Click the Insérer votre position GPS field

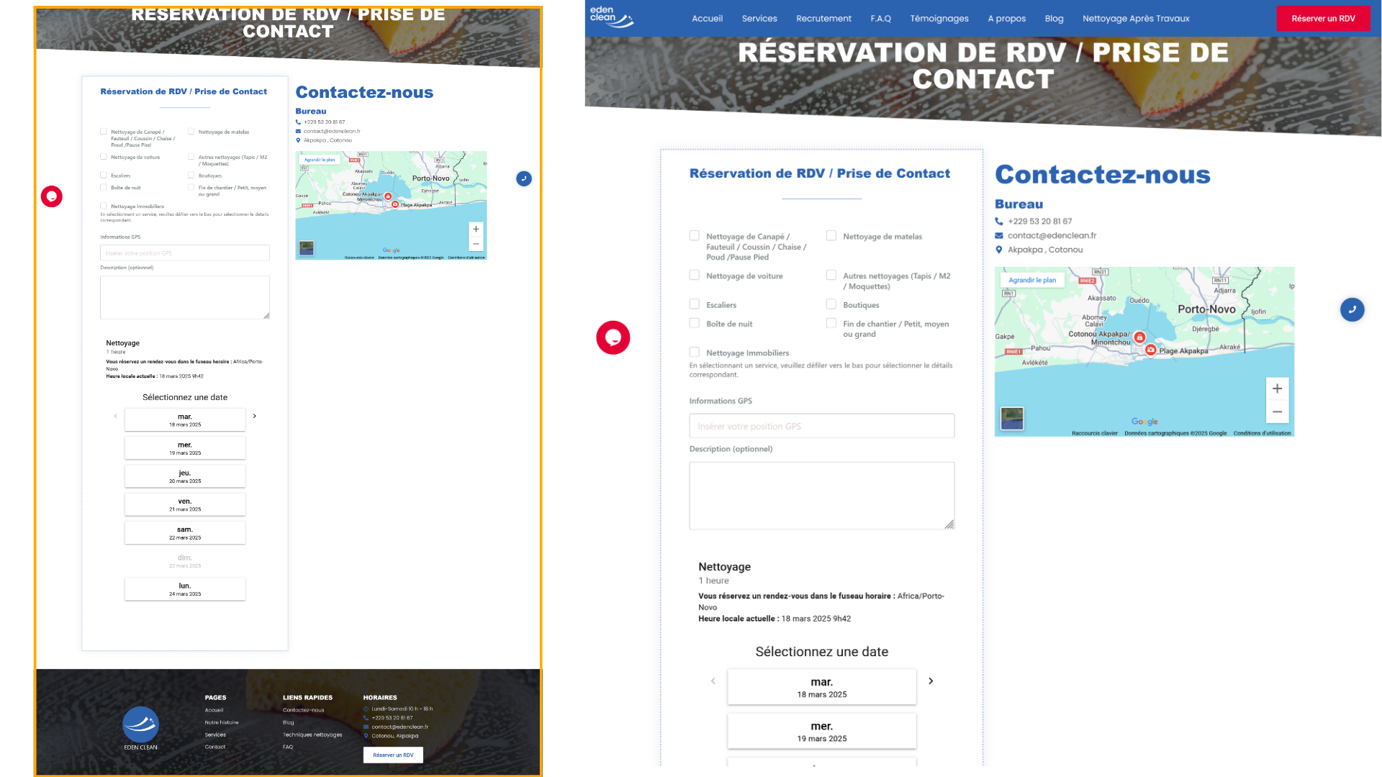(821, 426)
